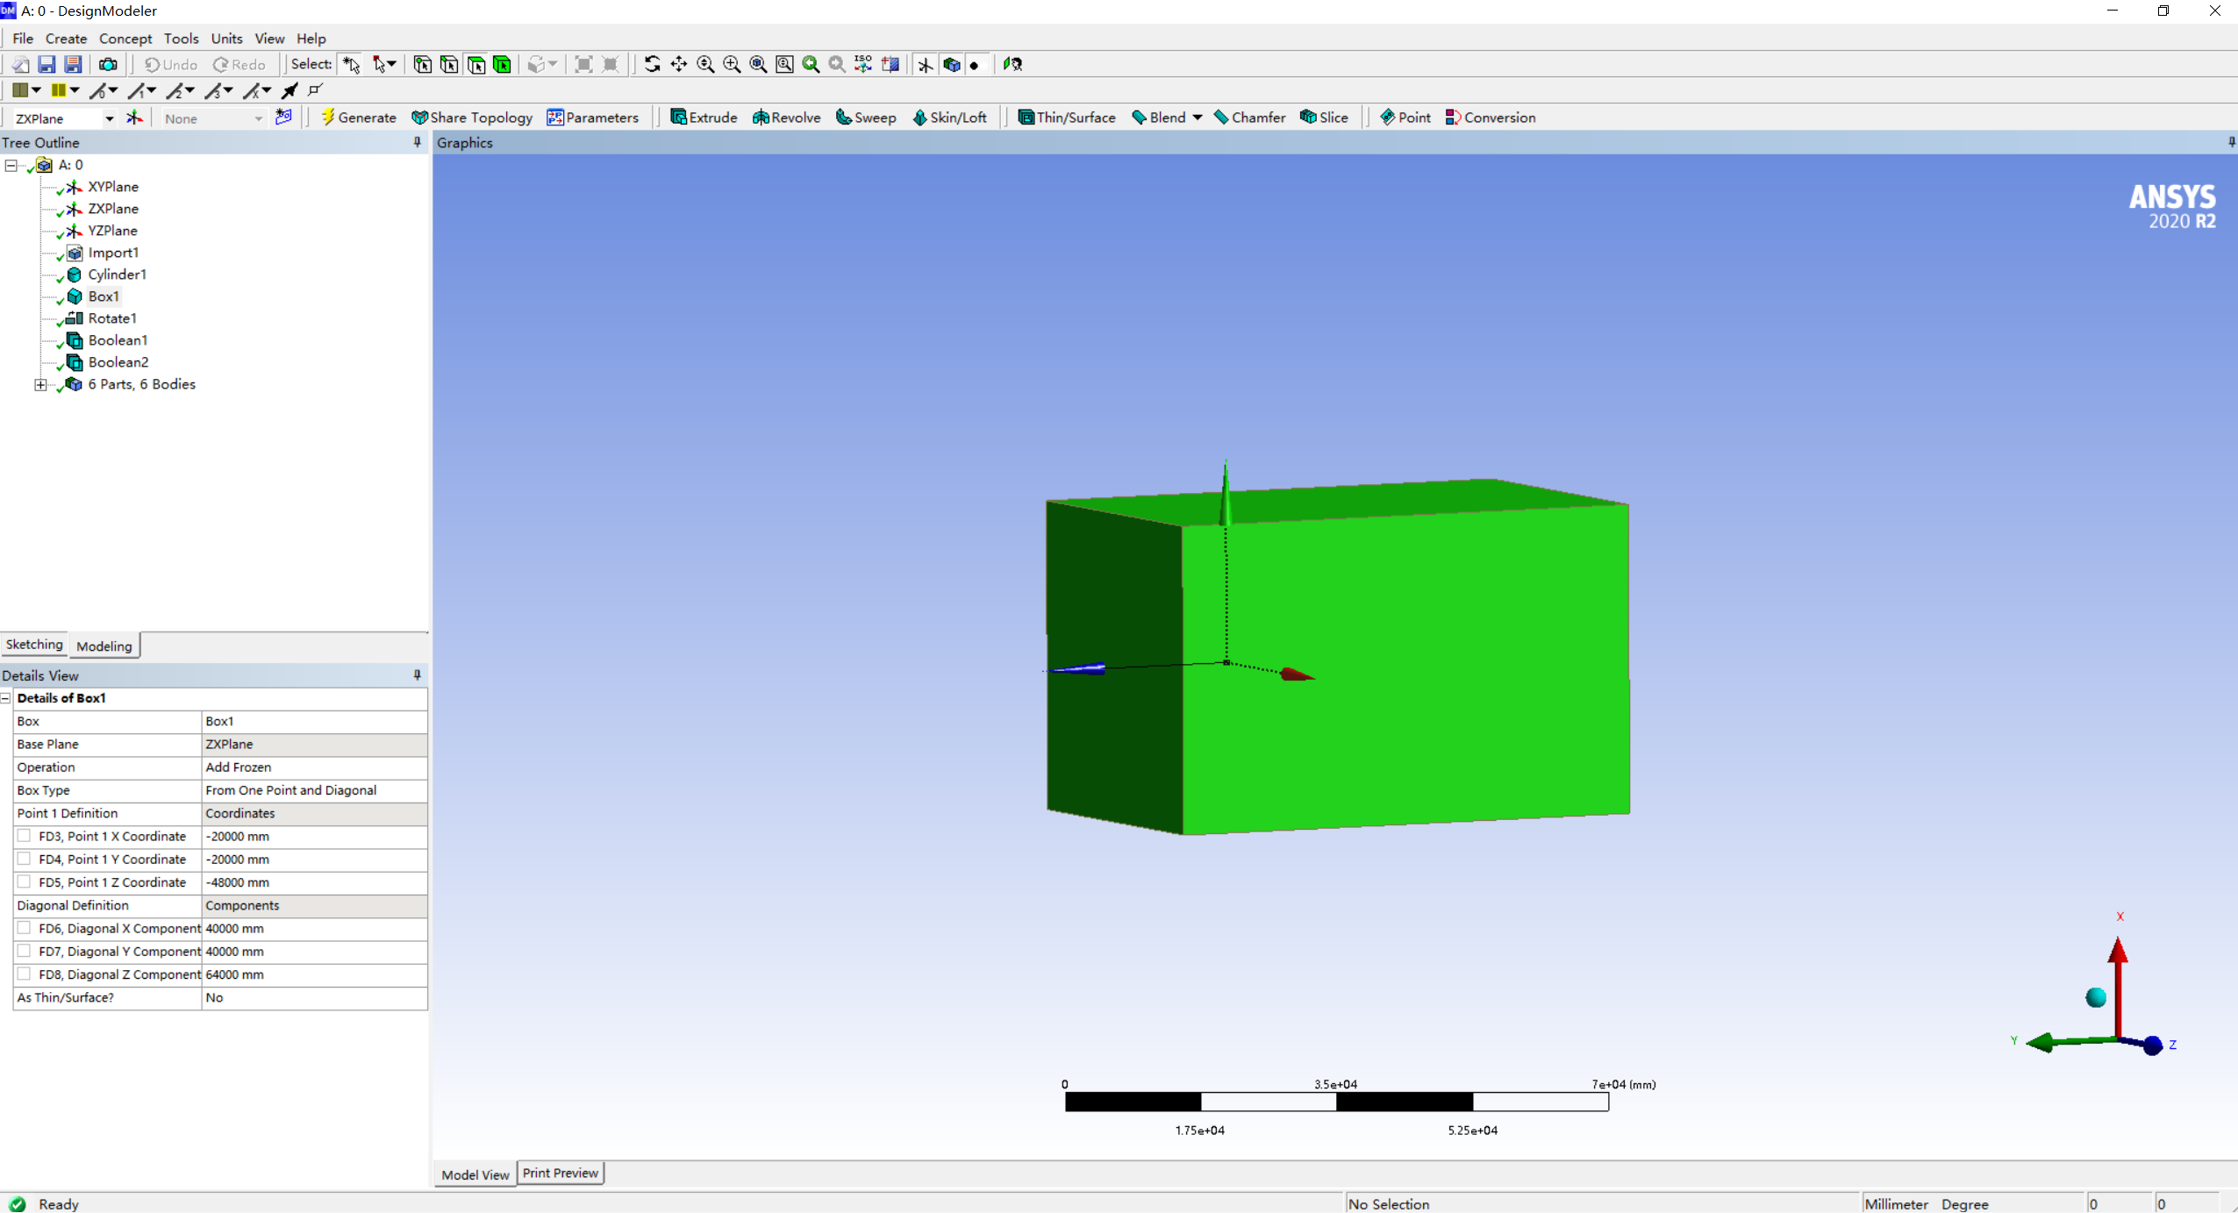Click the Previous View green arrow
This screenshot has height=1213, width=2238.
[811, 64]
